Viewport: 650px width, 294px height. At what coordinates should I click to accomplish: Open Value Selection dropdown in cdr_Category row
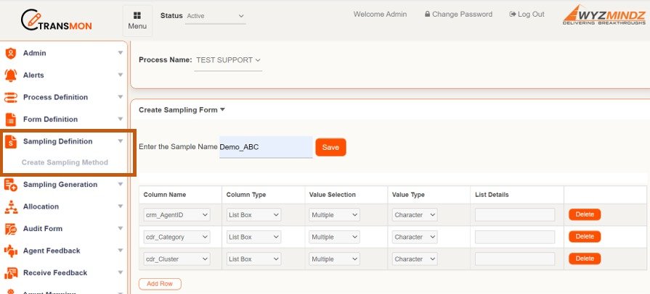(335, 237)
